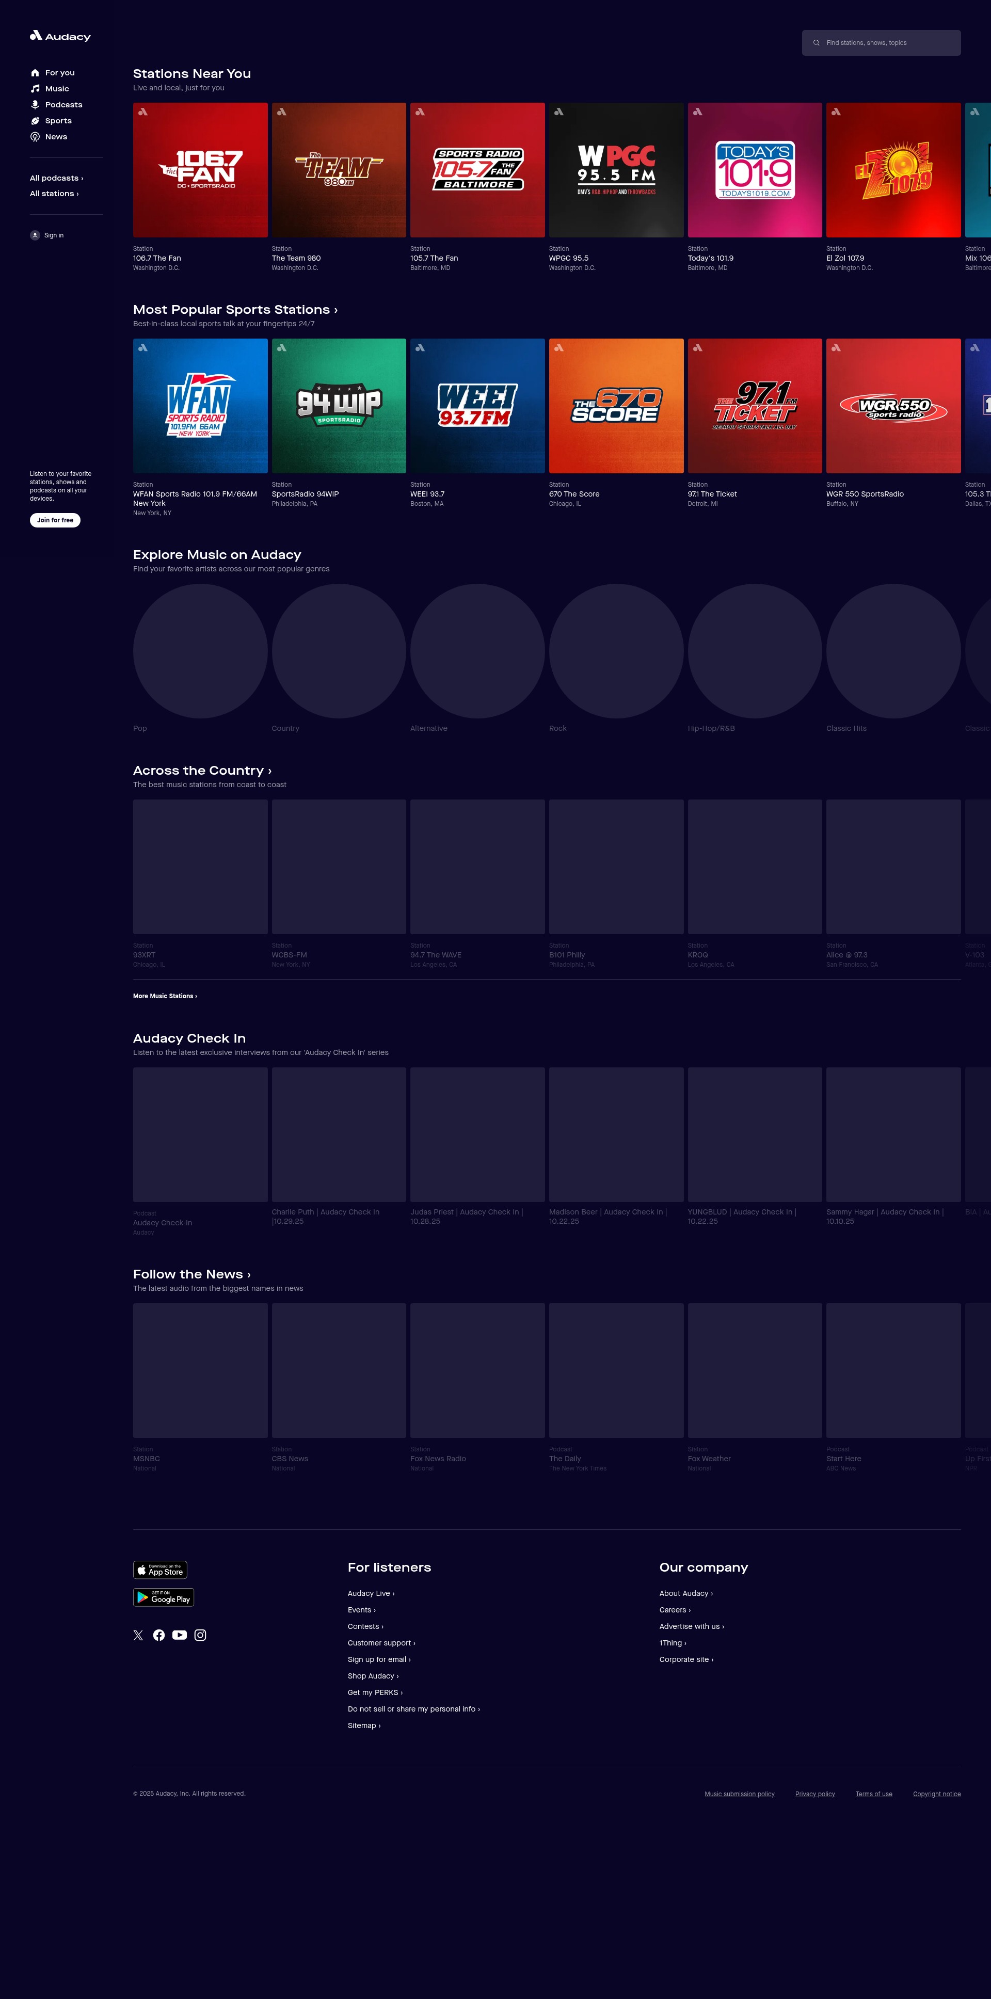Image resolution: width=991 pixels, height=1999 pixels.
Task: Open the Audacy Live footer link
Action: (x=371, y=1593)
